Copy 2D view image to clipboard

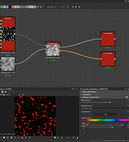click(x=5, y=92)
